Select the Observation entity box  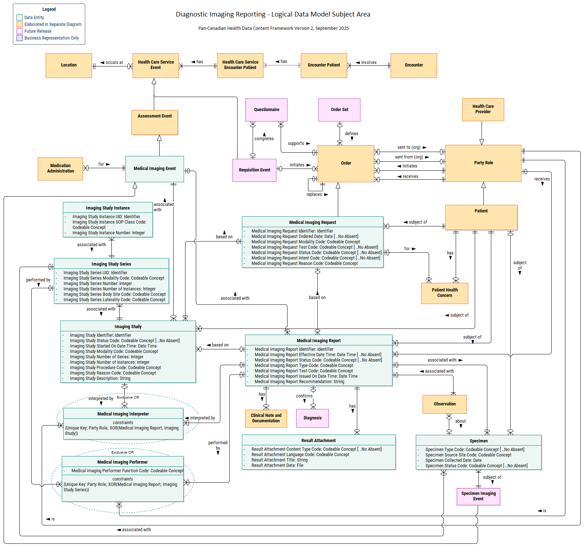tap(445, 404)
